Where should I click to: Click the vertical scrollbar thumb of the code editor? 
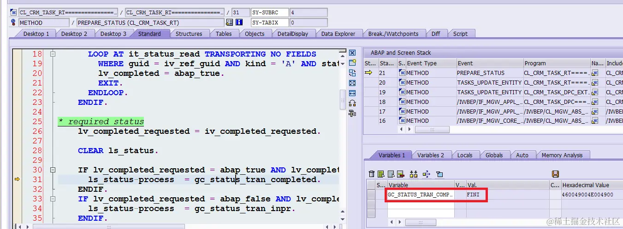[343, 99]
